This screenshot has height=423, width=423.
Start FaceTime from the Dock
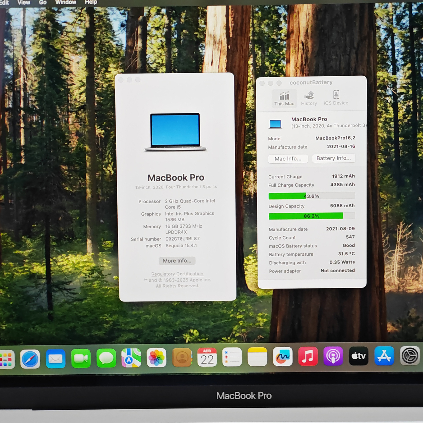(81, 358)
